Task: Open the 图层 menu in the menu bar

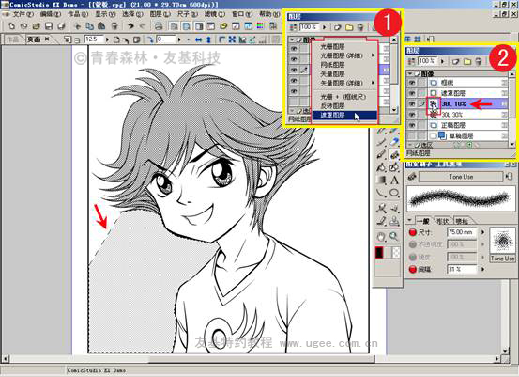Action: tap(160, 14)
